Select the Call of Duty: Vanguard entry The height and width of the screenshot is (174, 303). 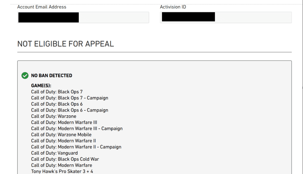tap(54, 153)
